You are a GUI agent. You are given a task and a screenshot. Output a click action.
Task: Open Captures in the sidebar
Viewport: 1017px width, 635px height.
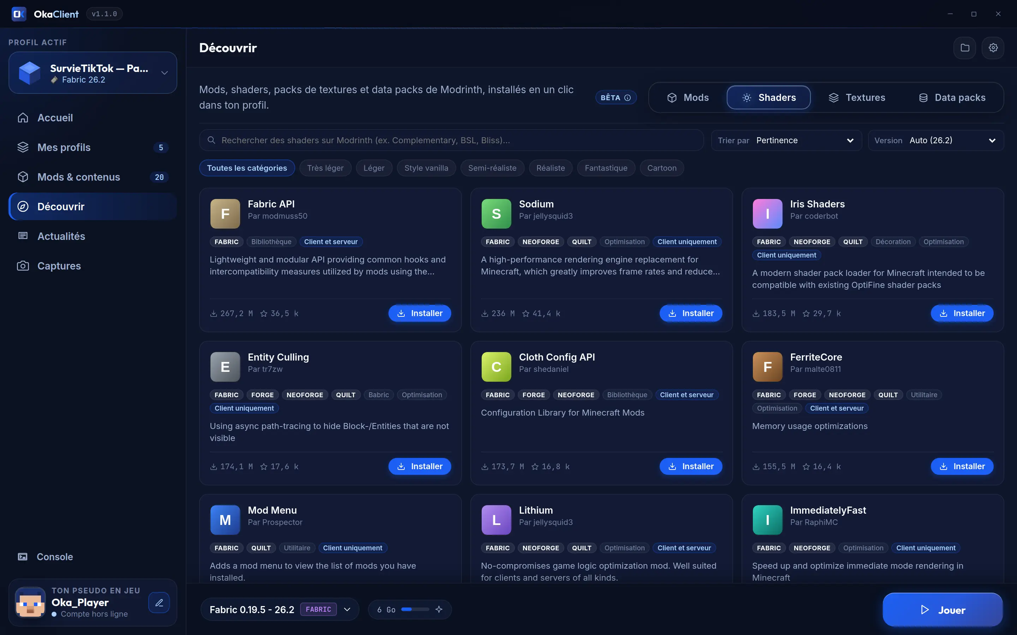coord(93,266)
